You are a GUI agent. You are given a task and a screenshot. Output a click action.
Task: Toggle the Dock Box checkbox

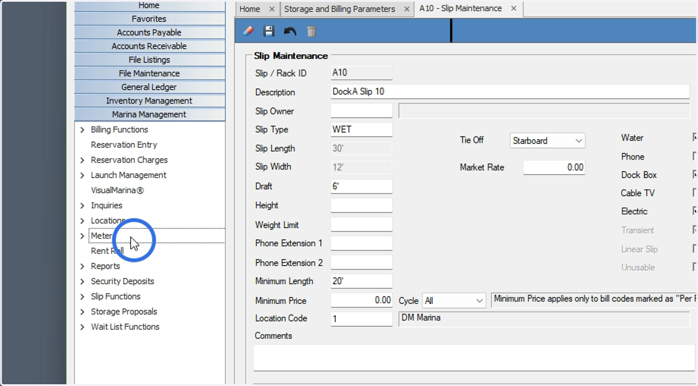(x=695, y=175)
